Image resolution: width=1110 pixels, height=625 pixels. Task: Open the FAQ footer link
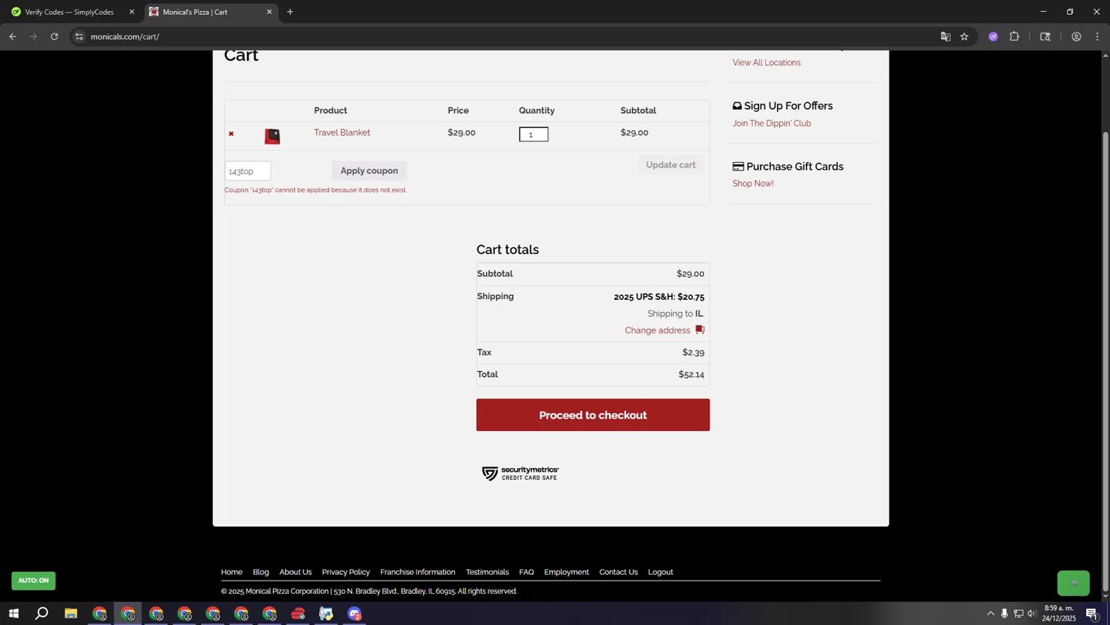(526, 572)
